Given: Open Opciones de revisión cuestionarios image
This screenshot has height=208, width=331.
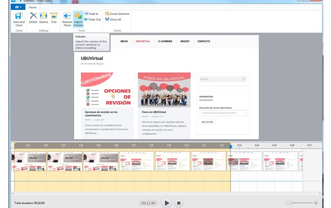Looking at the screenshot, I should pyautogui.click(x=107, y=90).
